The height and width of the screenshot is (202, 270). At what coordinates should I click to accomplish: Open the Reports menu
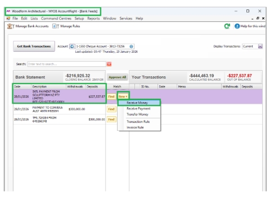point(93,19)
